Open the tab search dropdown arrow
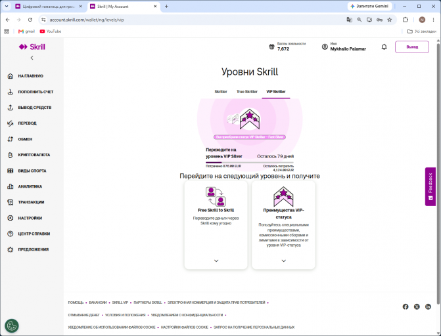The width and height of the screenshot is (441, 336). [7, 6]
